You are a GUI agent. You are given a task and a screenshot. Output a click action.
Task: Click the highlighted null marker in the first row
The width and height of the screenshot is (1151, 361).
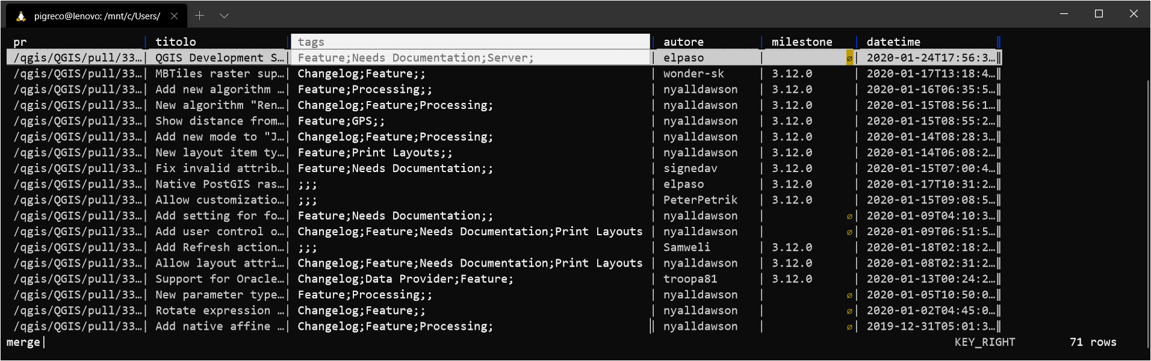849,58
